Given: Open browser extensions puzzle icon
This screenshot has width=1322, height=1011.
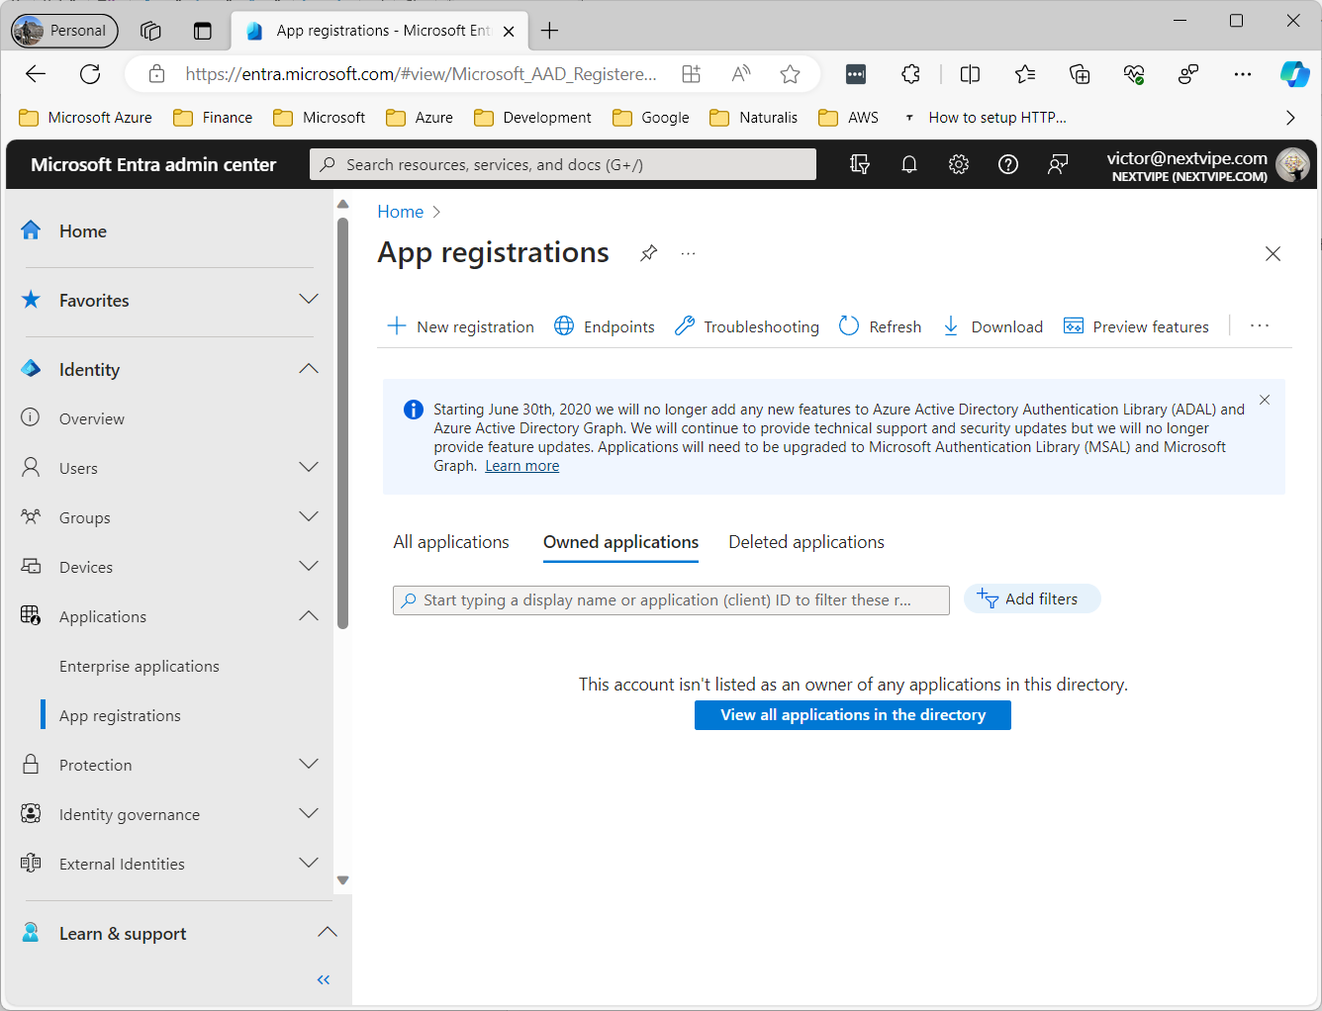Looking at the screenshot, I should [x=910, y=73].
